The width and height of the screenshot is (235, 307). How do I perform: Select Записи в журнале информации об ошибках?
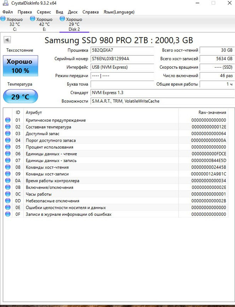68,215
